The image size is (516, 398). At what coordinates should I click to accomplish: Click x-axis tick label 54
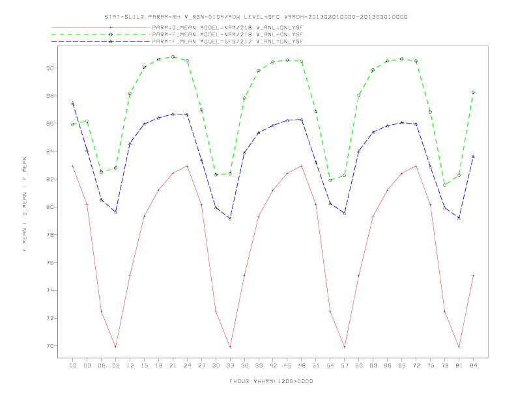tap(330, 365)
